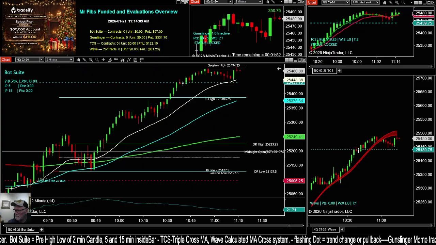The width and height of the screenshot is (436, 245).
Task: Click red Chart menu button in Gunslinger window
Action: click(195, 2)
